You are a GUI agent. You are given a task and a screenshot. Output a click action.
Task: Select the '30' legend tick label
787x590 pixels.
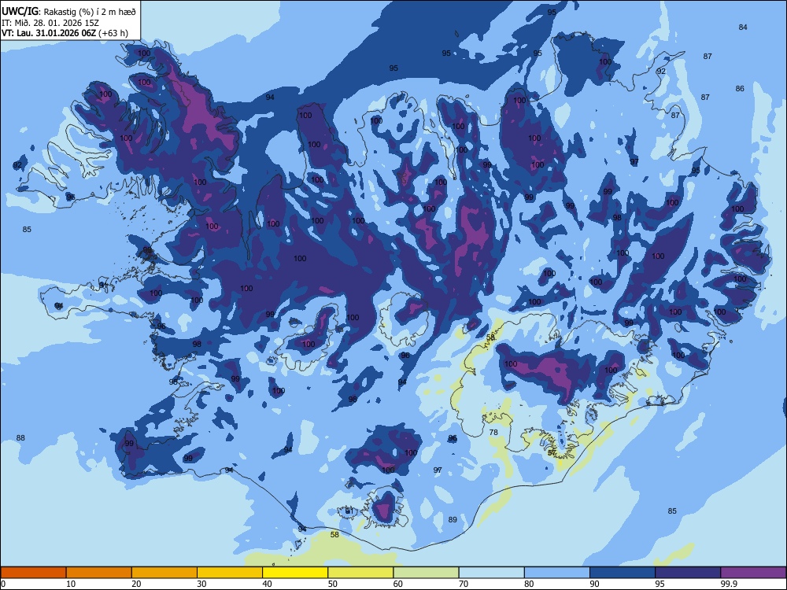[201, 584]
